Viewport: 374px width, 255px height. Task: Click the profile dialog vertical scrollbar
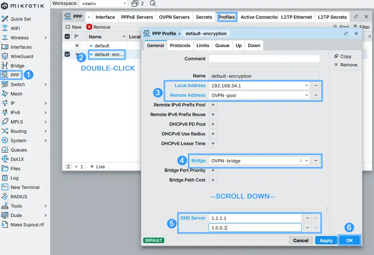[327, 210]
